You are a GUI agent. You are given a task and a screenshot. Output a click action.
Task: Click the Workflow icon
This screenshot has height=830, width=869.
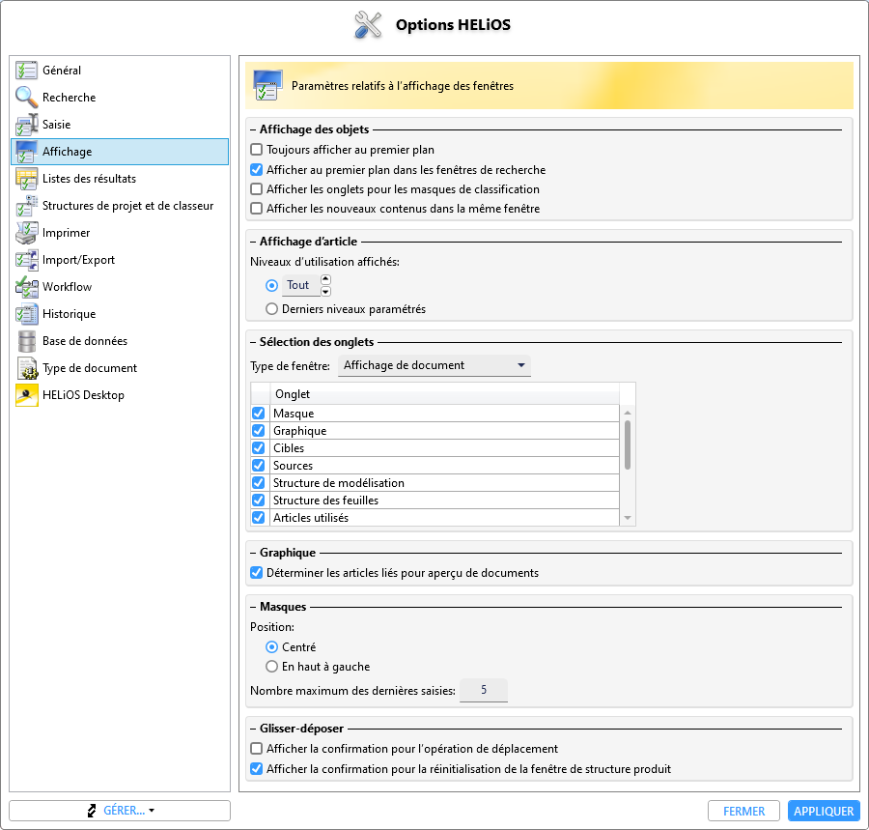point(27,287)
